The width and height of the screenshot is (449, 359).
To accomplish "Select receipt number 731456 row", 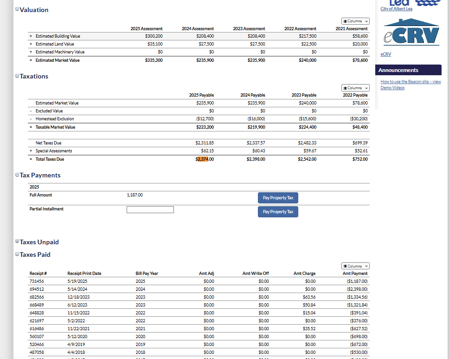I will tap(36, 281).
